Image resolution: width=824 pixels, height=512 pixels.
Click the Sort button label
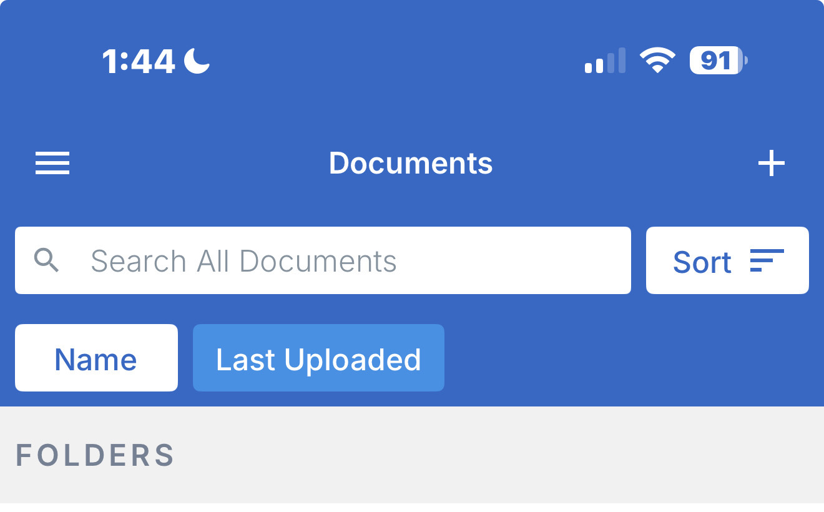click(x=702, y=262)
